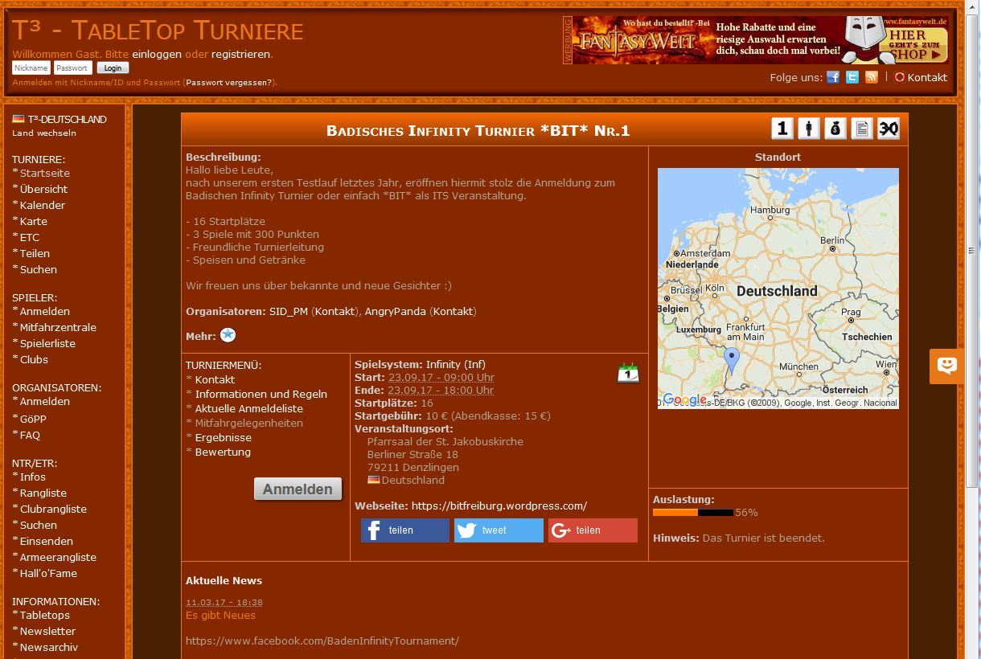The width and height of the screenshot is (981, 659).
Task: Click the single player figure icon
Action: pyautogui.click(x=809, y=129)
